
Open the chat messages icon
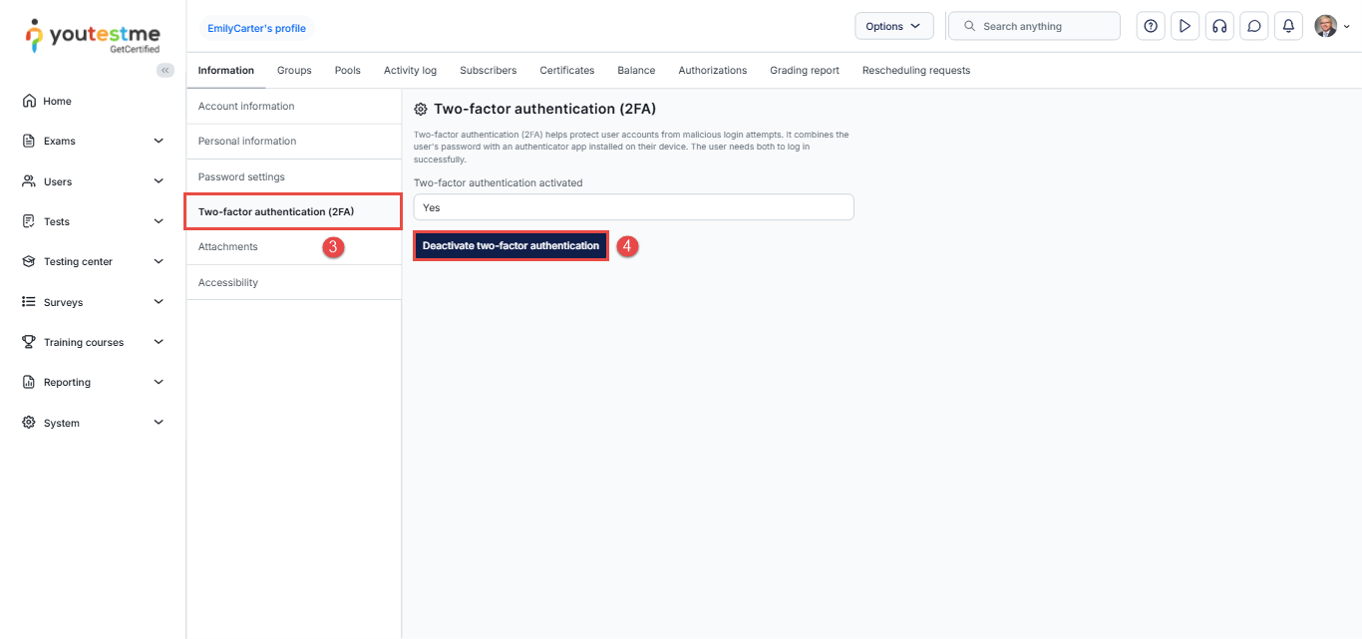tap(1254, 27)
